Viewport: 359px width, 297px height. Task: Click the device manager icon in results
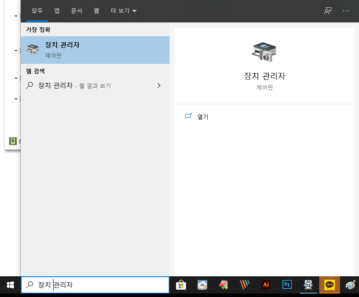[32, 49]
